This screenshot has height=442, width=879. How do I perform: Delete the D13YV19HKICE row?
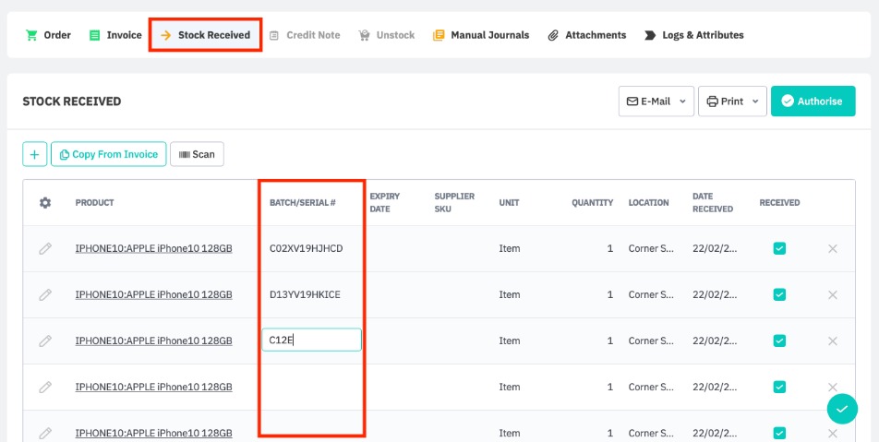[x=833, y=294]
